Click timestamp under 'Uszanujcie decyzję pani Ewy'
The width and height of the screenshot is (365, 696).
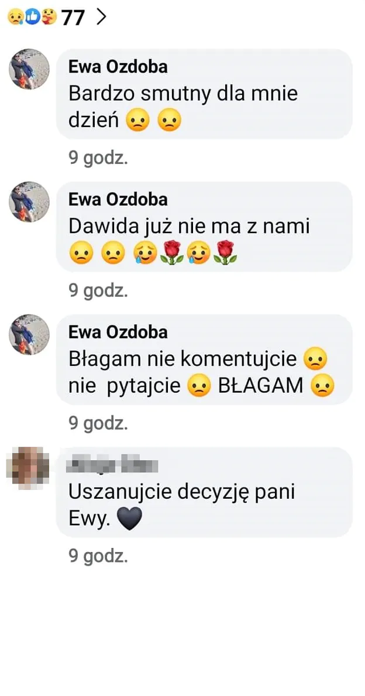98,556
